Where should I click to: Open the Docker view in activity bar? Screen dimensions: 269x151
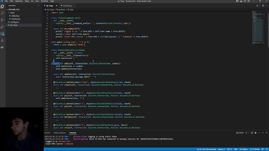(x=2, y=47)
